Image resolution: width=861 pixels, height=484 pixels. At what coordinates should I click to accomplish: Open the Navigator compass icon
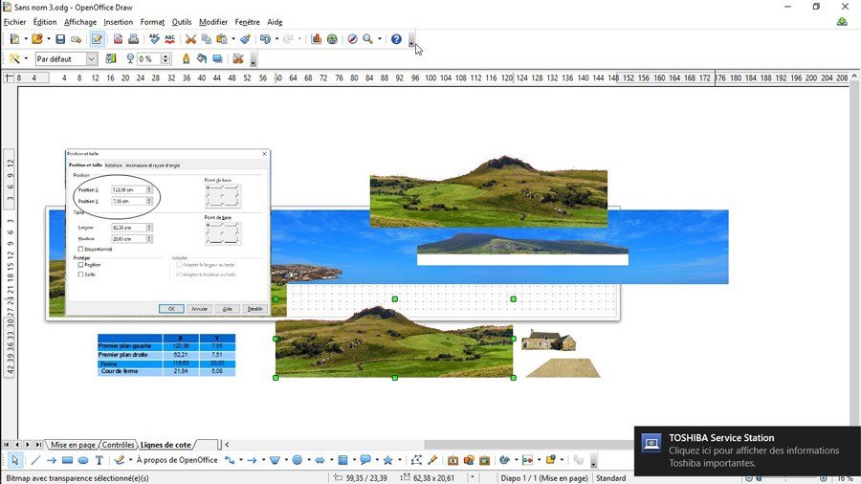(352, 39)
